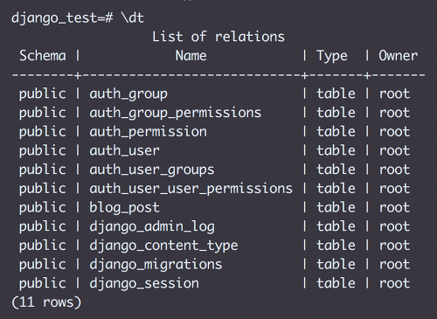Click the django_session table name
This screenshot has height=319, width=437.
(144, 283)
